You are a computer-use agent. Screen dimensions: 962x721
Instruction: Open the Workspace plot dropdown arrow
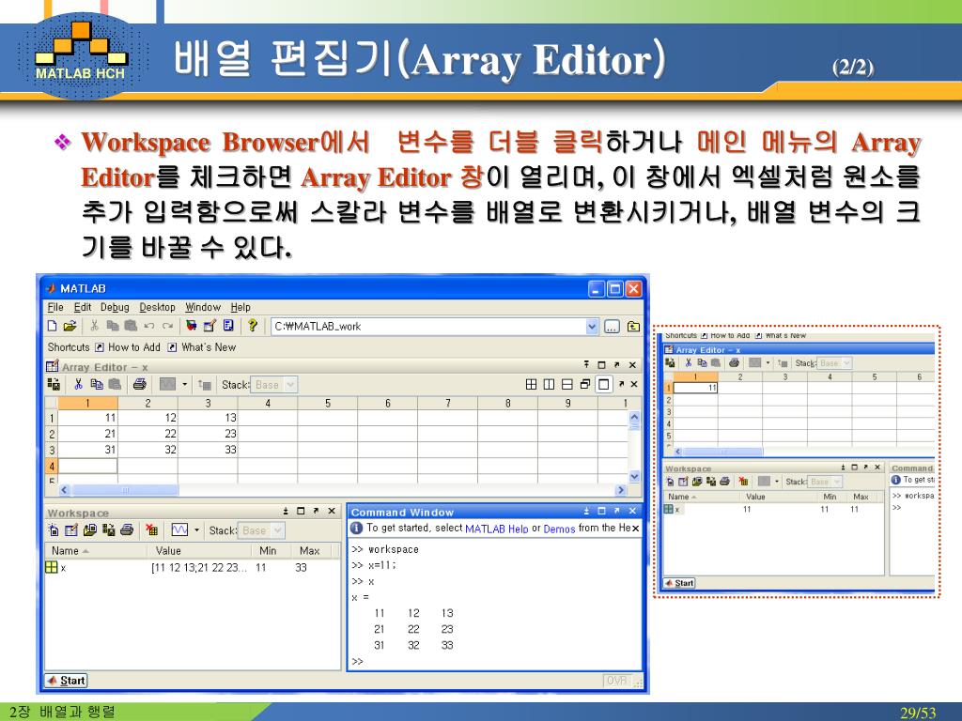pos(197,531)
